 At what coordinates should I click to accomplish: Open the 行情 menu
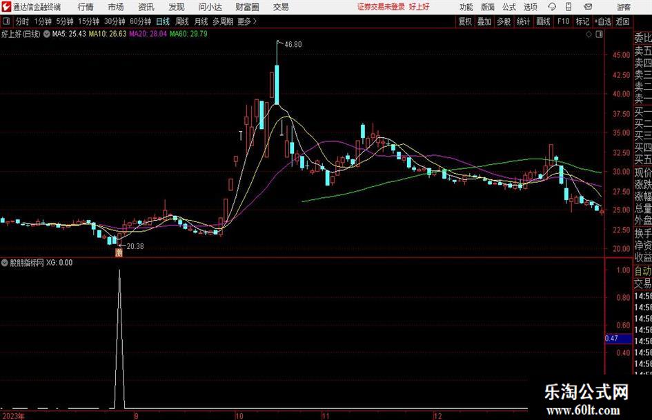(x=86, y=7)
